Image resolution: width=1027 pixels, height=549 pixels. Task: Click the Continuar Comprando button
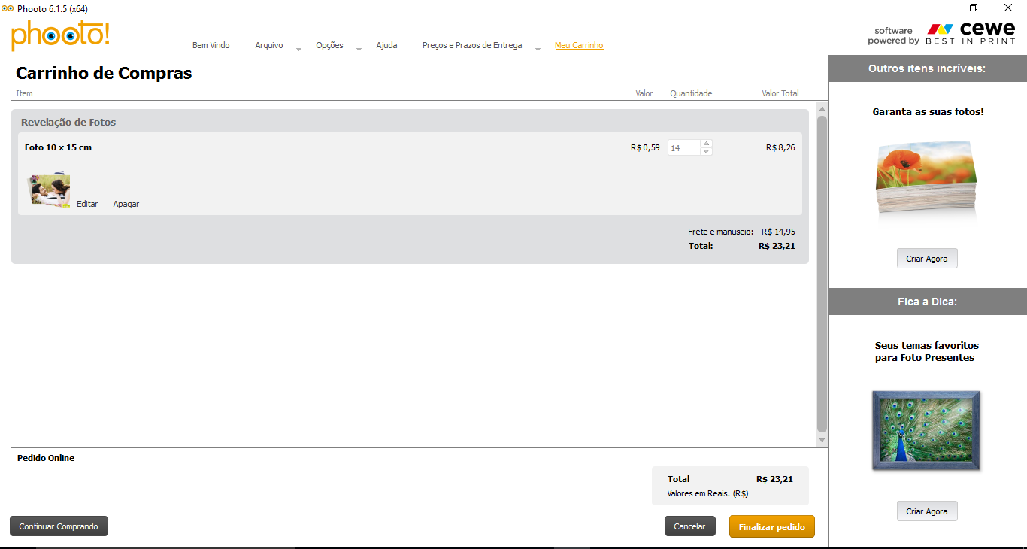59,526
